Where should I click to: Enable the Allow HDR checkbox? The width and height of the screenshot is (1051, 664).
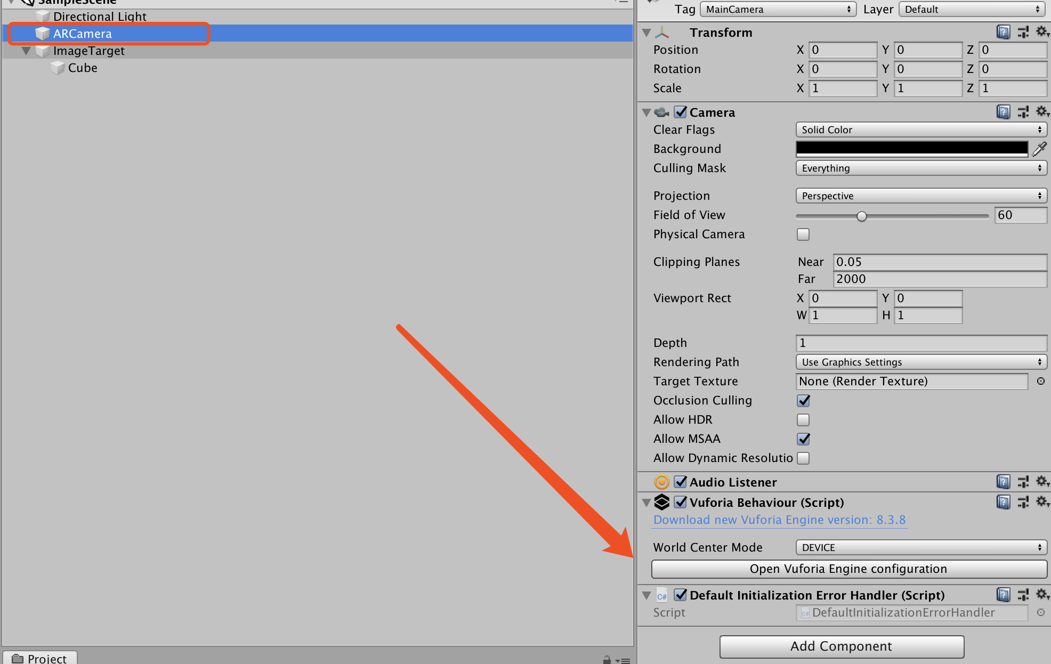(x=803, y=419)
